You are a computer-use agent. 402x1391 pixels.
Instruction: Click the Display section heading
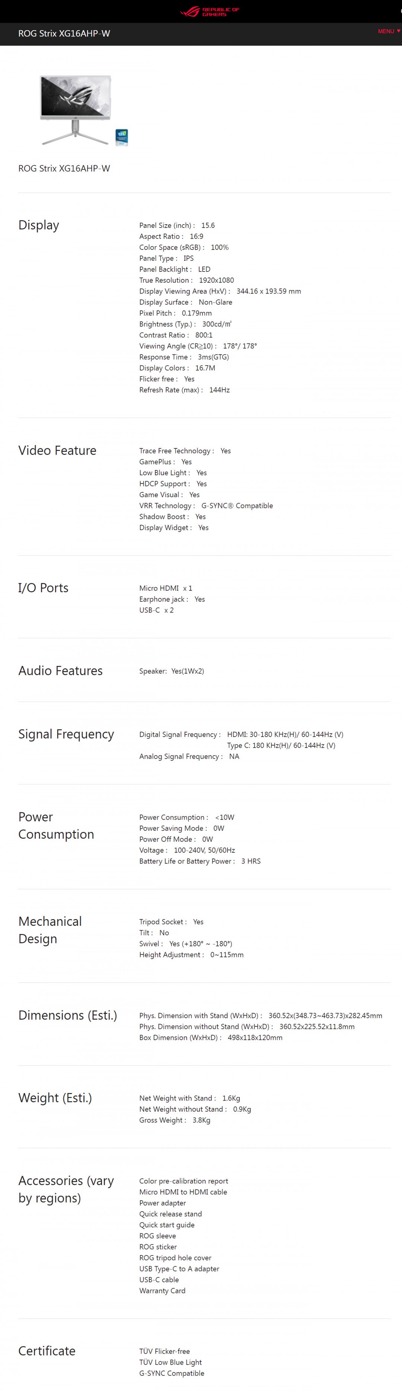click(x=39, y=225)
